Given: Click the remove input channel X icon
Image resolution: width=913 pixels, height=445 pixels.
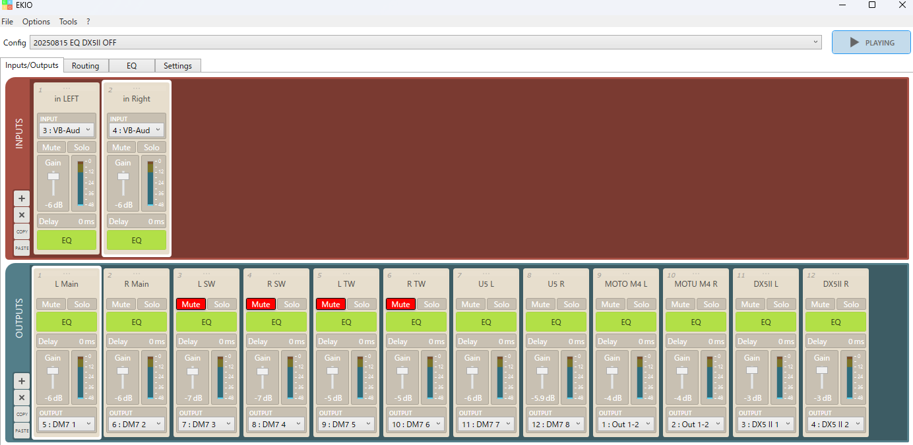Looking at the screenshot, I should (x=22, y=215).
